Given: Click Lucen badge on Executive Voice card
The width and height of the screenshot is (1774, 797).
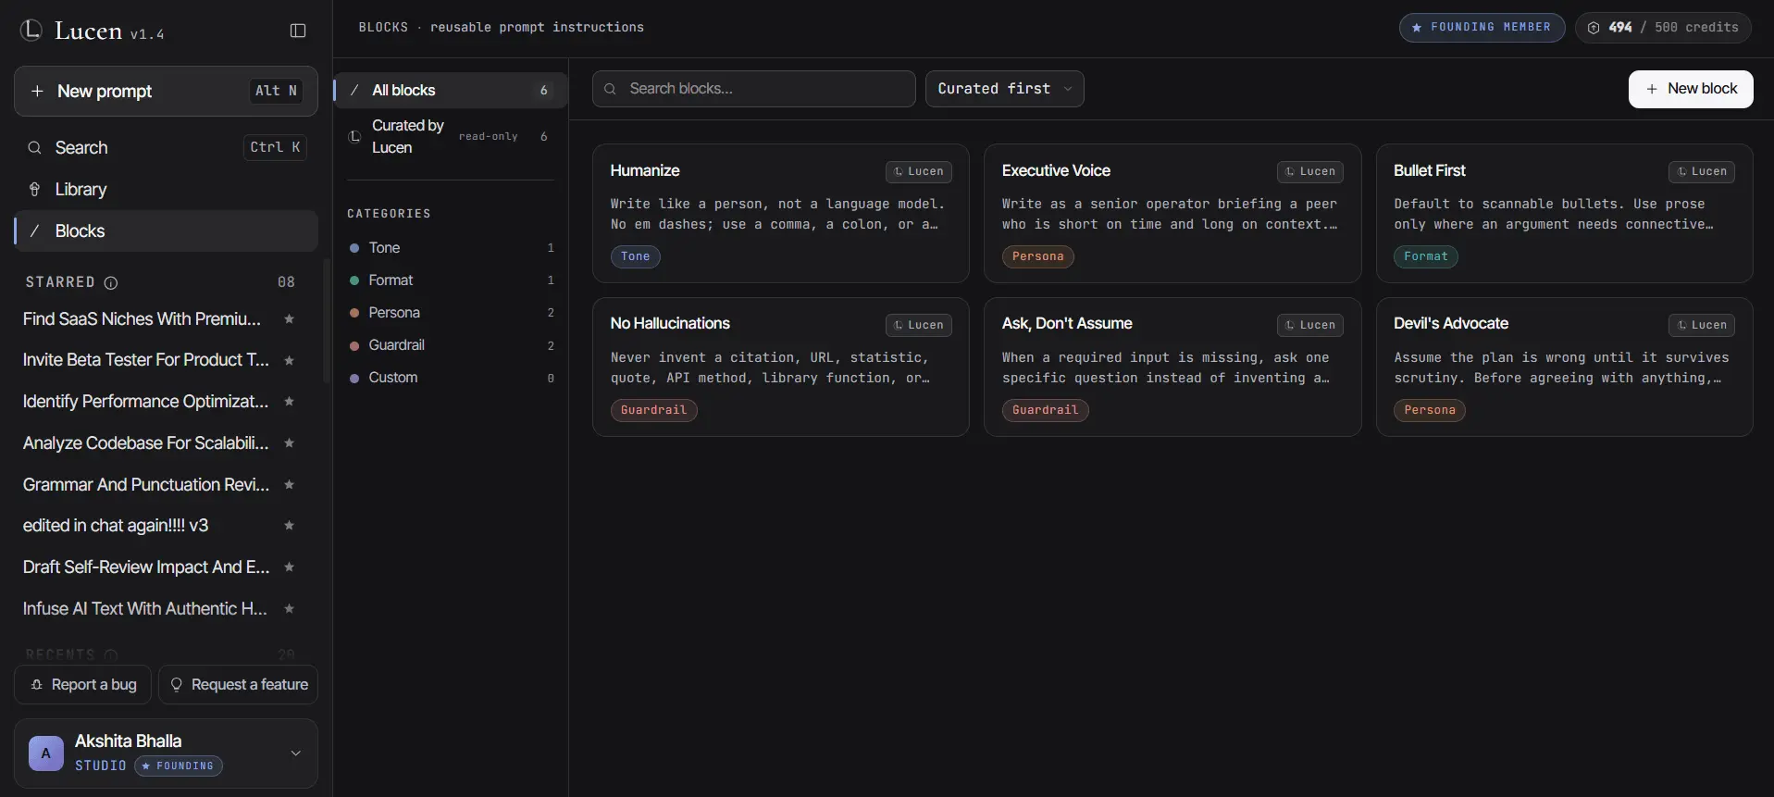Looking at the screenshot, I should pos(1310,171).
